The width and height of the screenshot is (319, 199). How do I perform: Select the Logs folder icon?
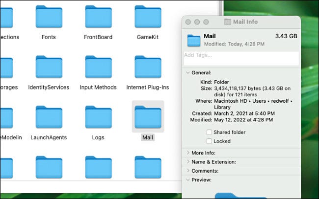coord(98,117)
